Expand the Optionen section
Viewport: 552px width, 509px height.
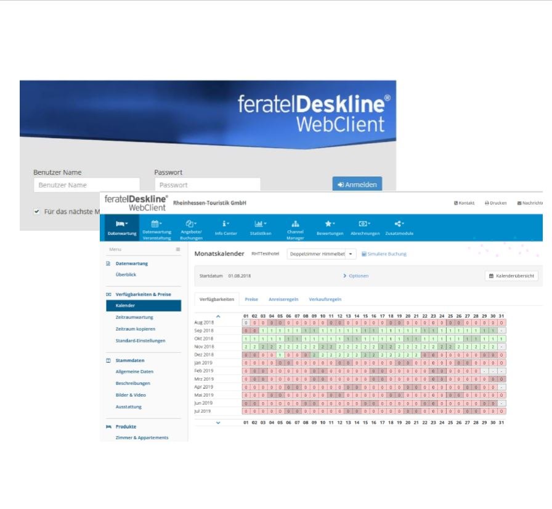click(x=355, y=276)
